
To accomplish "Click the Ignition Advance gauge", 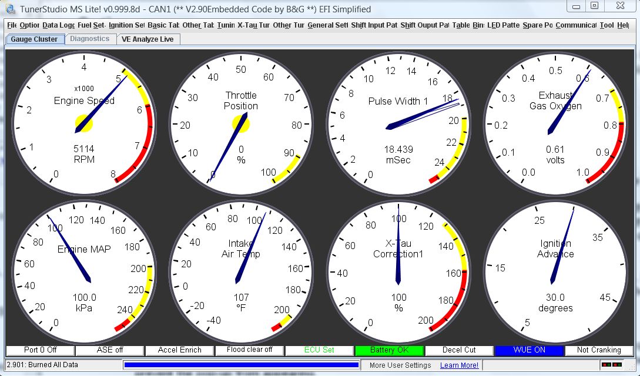I will pyautogui.click(x=555, y=270).
